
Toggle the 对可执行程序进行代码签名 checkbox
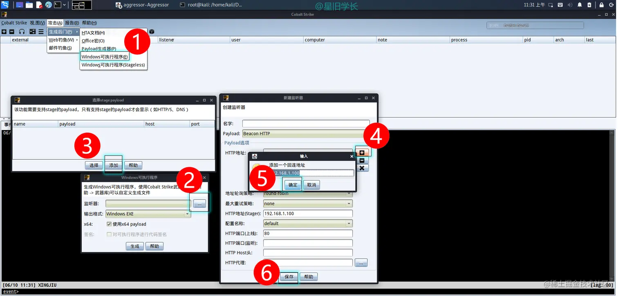(x=109, y=235)
